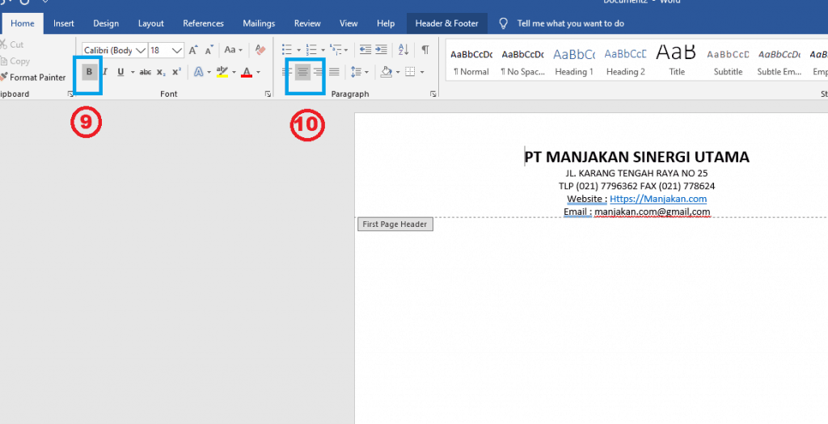
Task: Open the Paragraph dialog launcher
Action: [433, 94]
